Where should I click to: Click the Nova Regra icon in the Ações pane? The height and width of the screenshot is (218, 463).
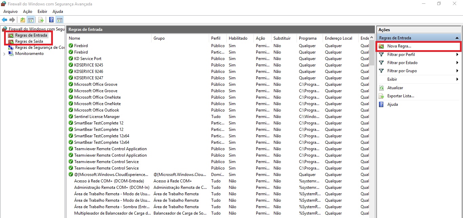click(381, 46)
